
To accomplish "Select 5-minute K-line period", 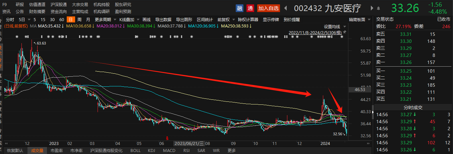I will pos(35,19).
